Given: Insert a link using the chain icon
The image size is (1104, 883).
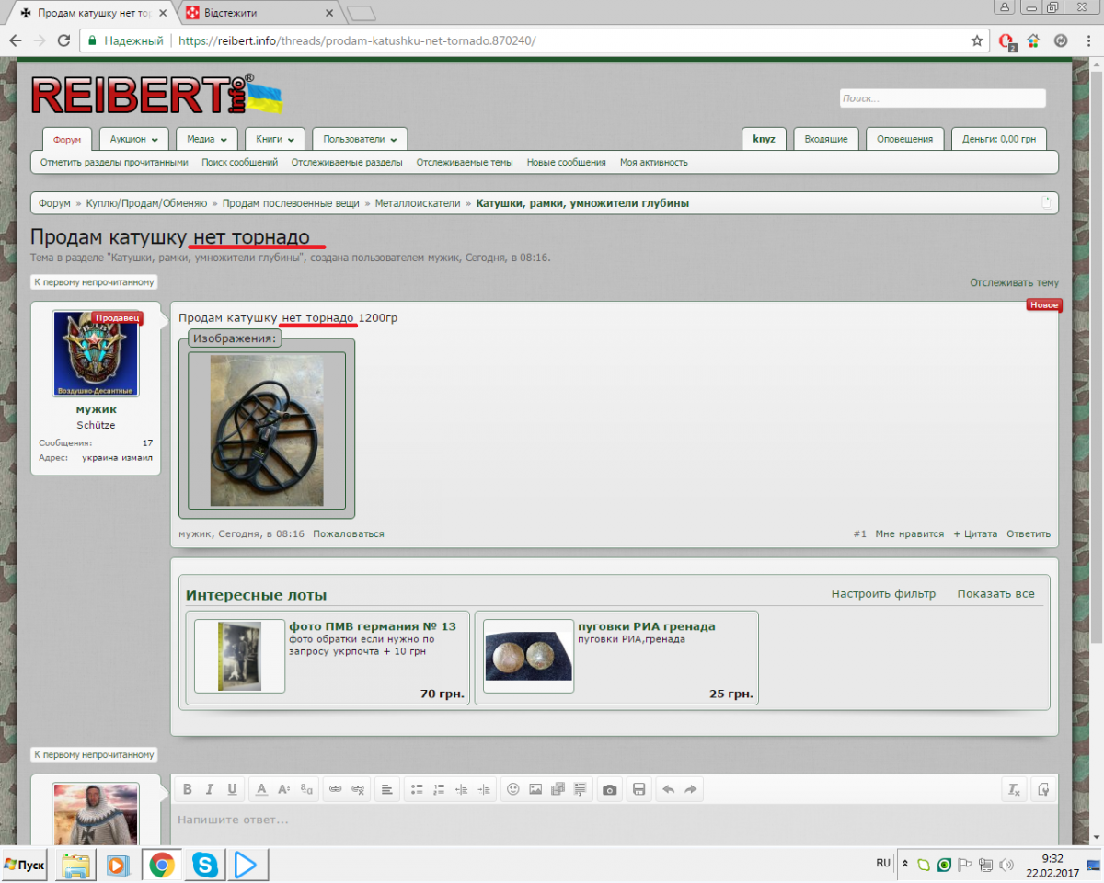Looking at the screenshot, I should coord(336,789).
